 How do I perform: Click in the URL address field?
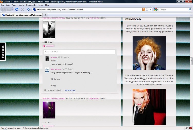(89, 10)
